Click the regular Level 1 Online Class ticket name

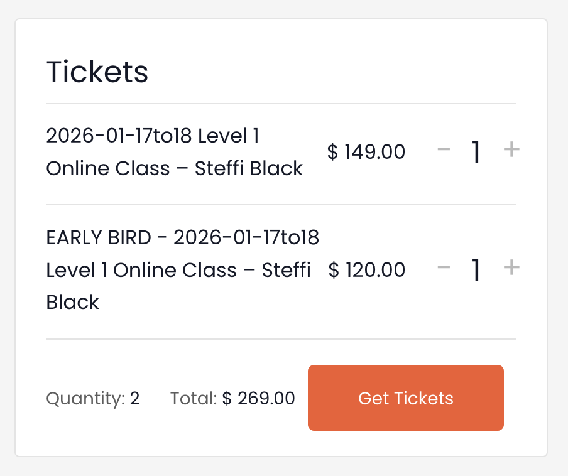(x=175, y=152)
